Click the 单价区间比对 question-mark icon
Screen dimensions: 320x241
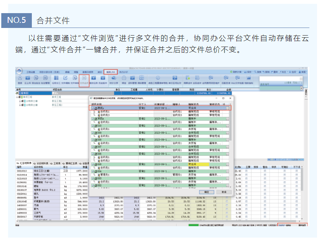[x=175, y=78]
